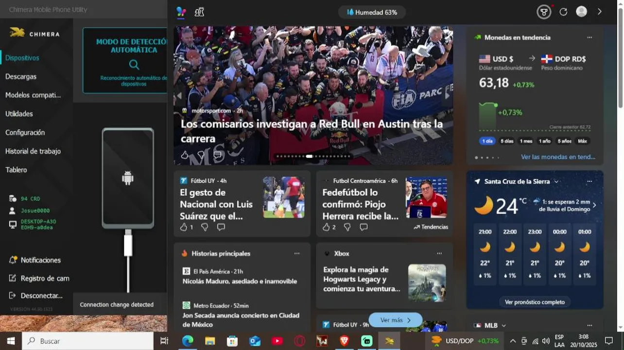Viewport: 624px width, 350px height.
Task: Open the Piojo Herrera Fedefútbol article
Action: 360,204
